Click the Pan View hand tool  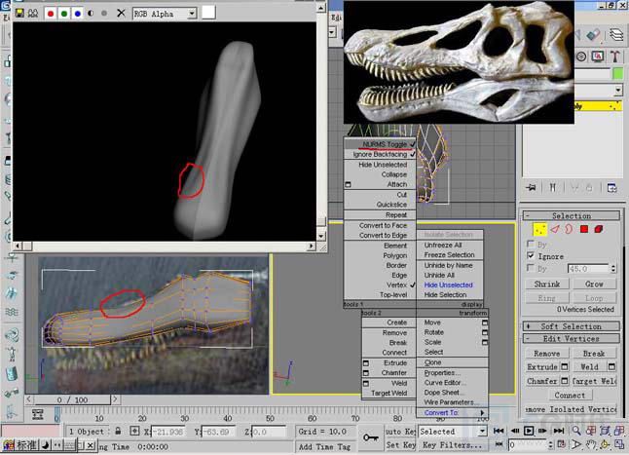pyautogui.click(x=590, y=444)
